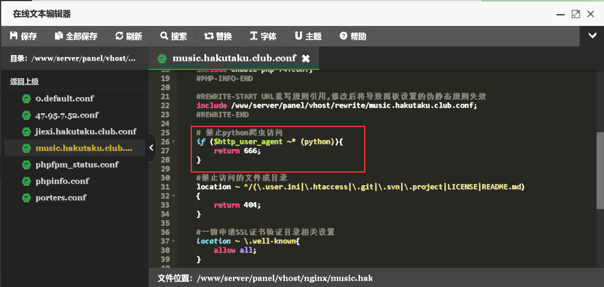The image size is (604, 287).
Task: Click the #PHP-INFO-END comment on line 19
Action: tap(225, 78)
